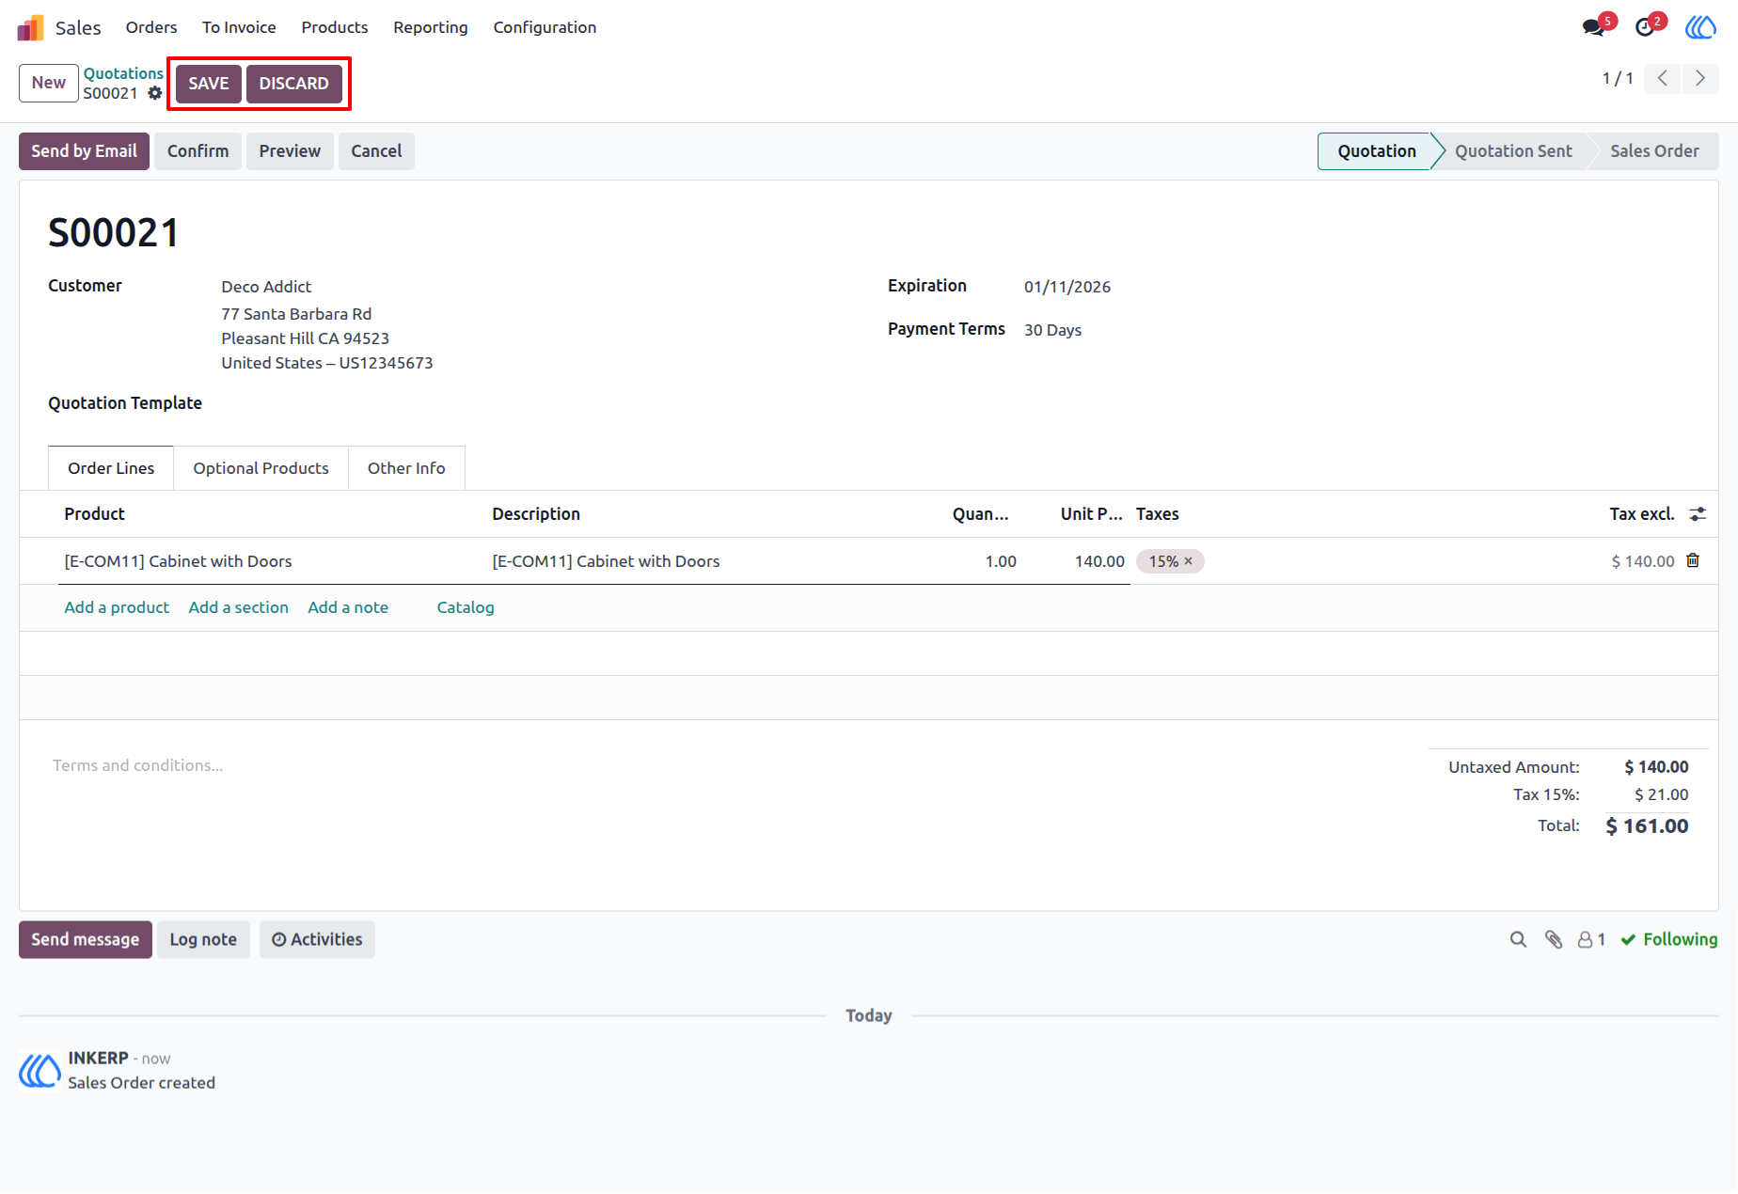Click the Terms and conditions field
The width and height of the screenshot is (1738, 1194).
tap(138, 765)
